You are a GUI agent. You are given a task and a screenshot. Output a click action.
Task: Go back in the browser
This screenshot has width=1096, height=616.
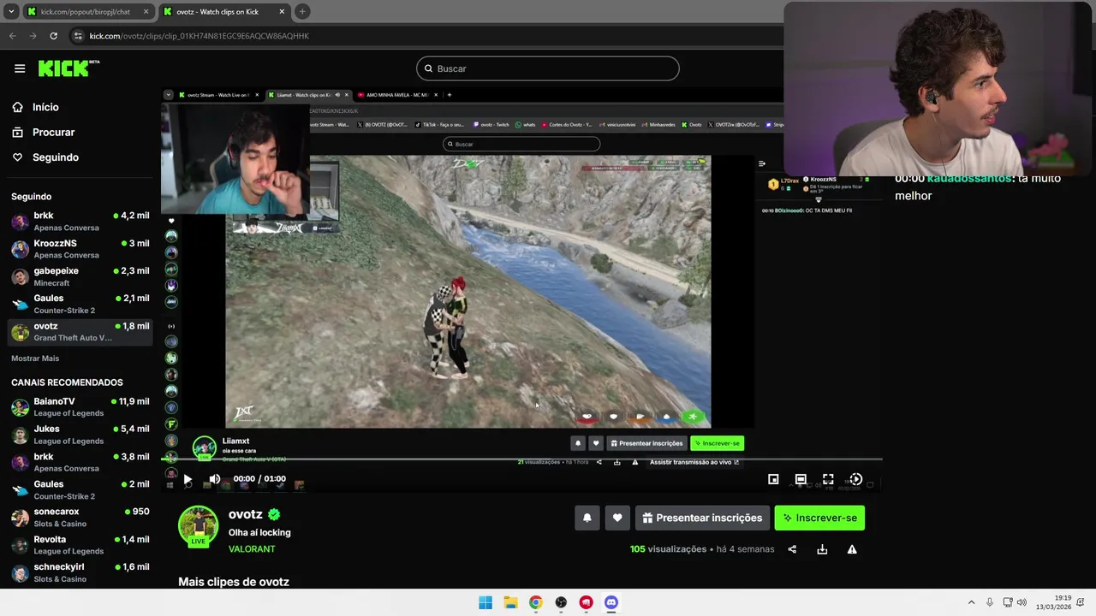click(12, 36)
